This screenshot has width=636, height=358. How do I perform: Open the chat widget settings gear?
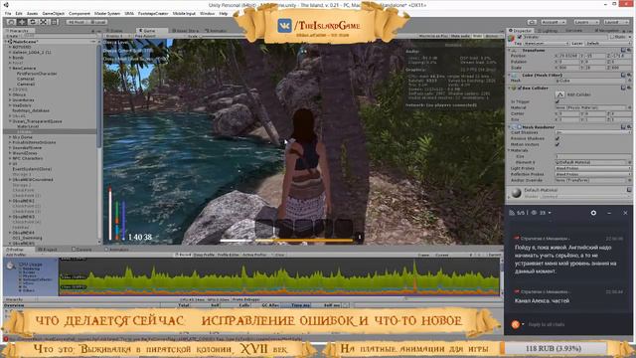[x=593, y=213]
